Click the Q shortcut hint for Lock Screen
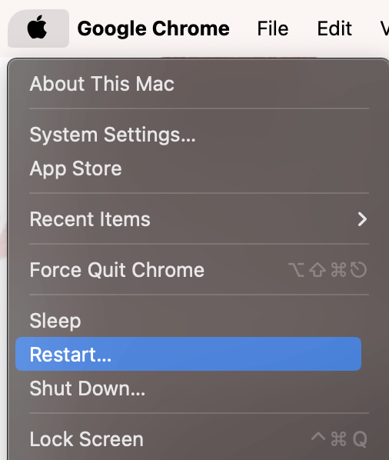Viewport: 389px width, 460px height. tap(360, 439)
